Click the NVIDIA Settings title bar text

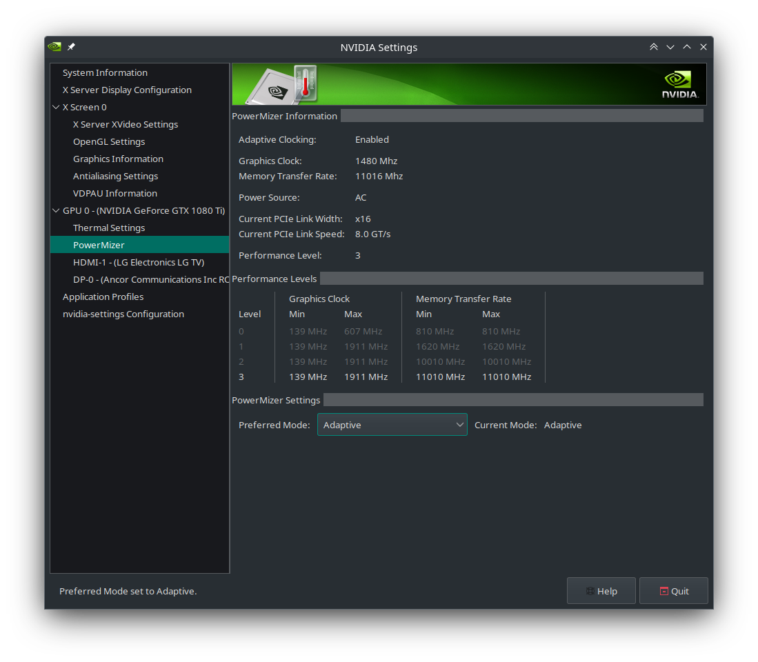379,48
